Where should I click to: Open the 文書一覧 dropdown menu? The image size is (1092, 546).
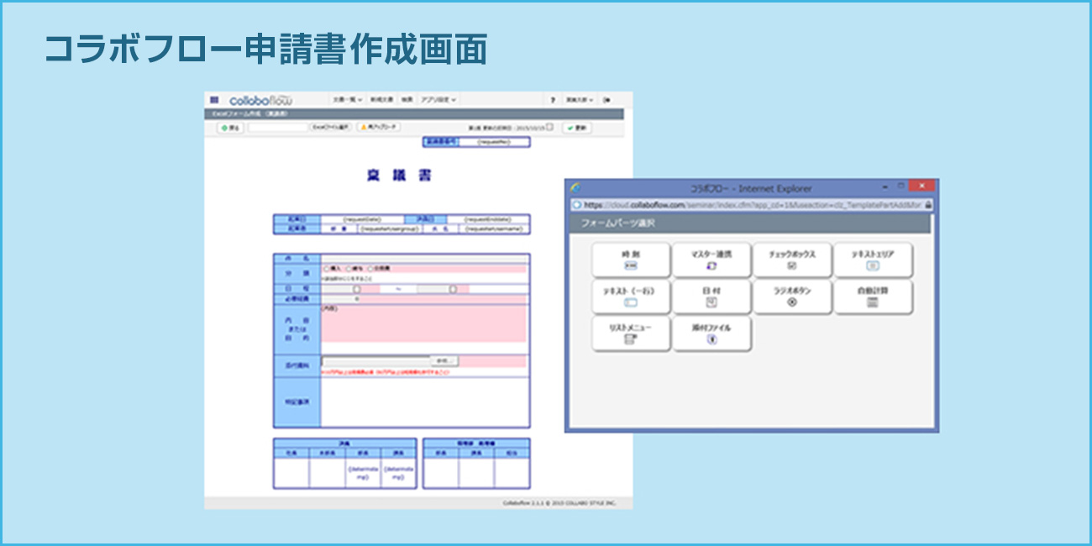[346, 99]
